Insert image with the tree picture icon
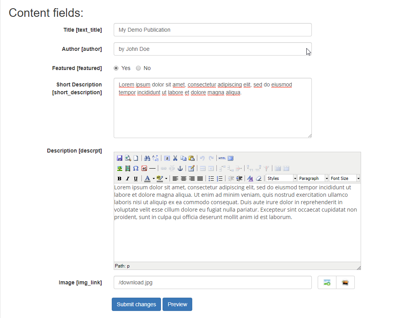Viewport: 397px width, 318px height. tap(120, 168)
